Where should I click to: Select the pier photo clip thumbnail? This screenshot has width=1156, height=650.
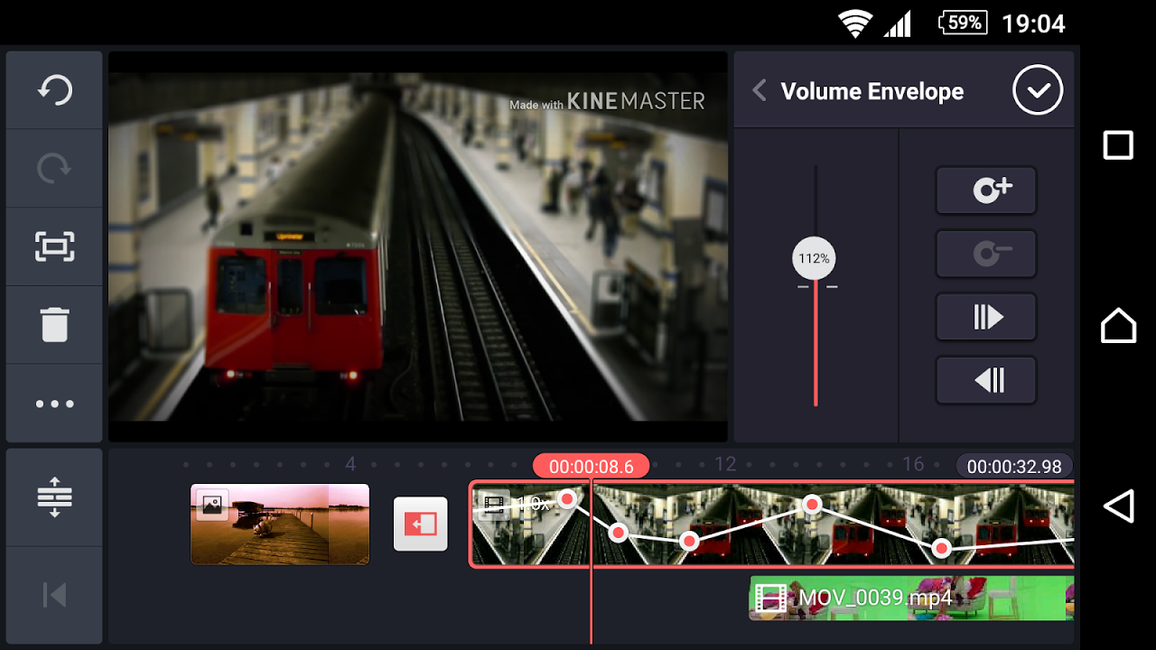pos(280,524)
